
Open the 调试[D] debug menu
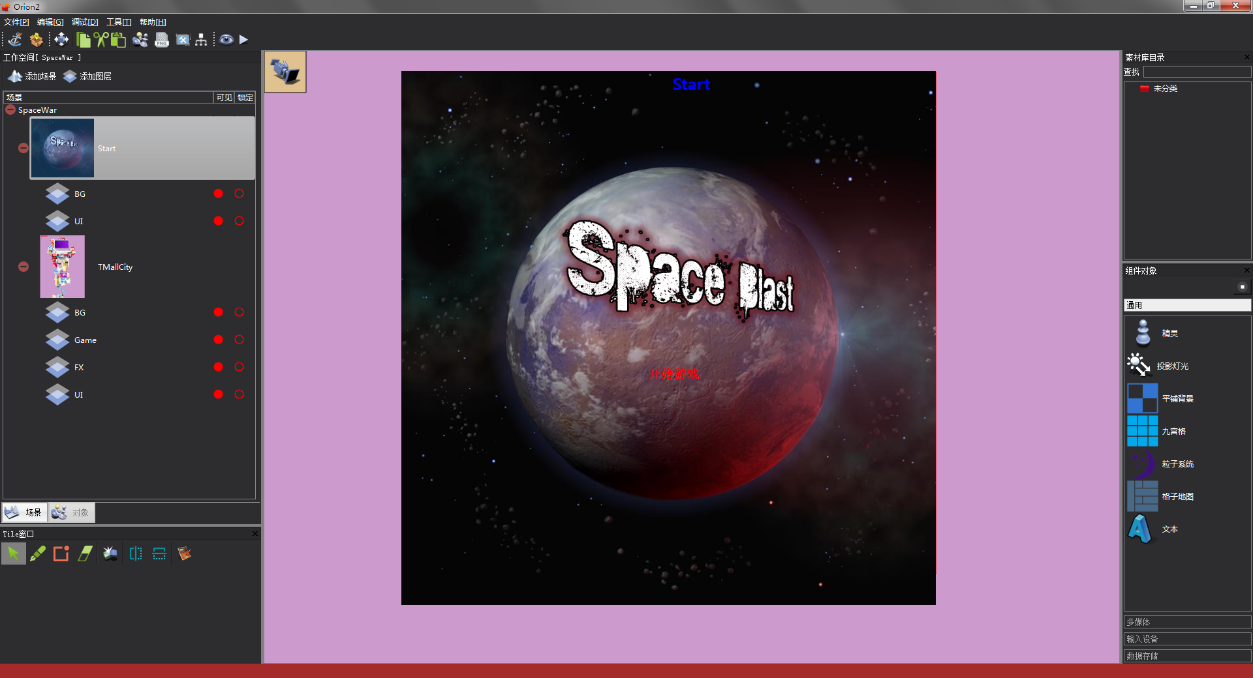click(x=85, y=22)
